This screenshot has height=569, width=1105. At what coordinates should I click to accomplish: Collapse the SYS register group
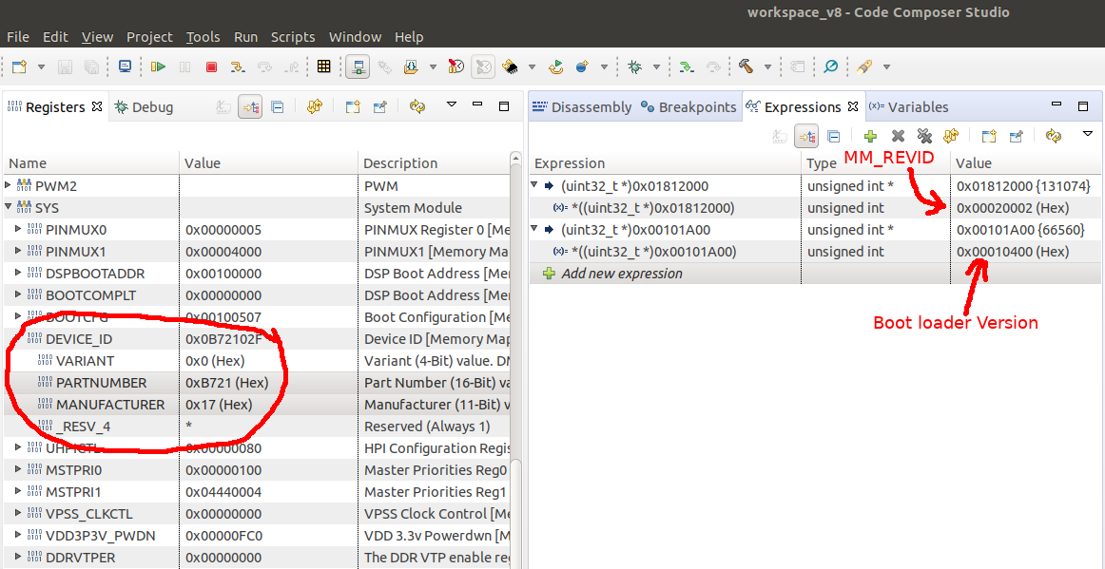point(9,208)
